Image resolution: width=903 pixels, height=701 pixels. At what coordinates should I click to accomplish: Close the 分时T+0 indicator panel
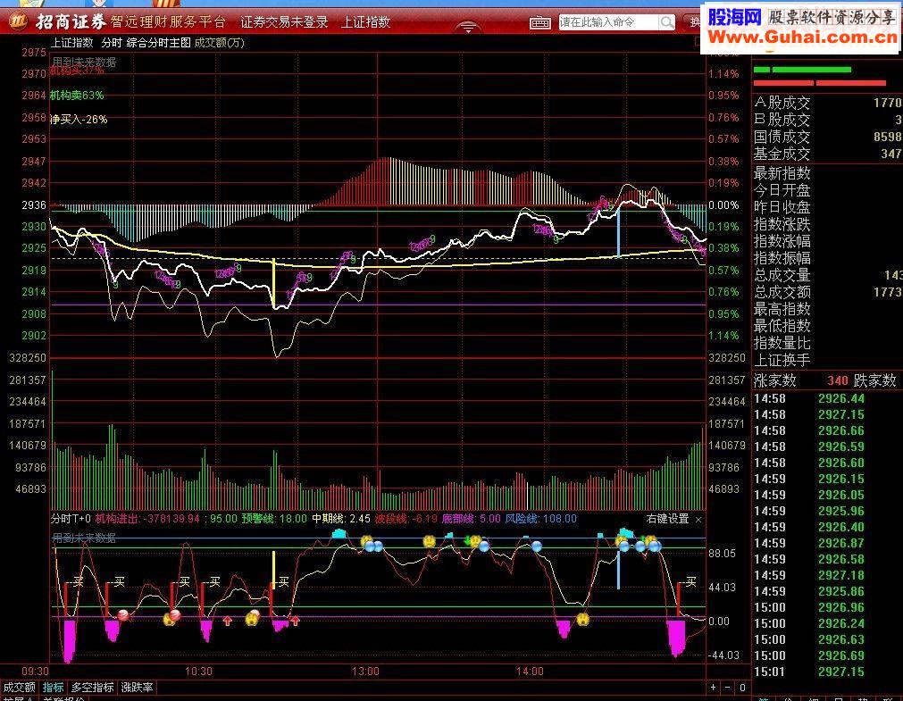(x=698, y=520)
